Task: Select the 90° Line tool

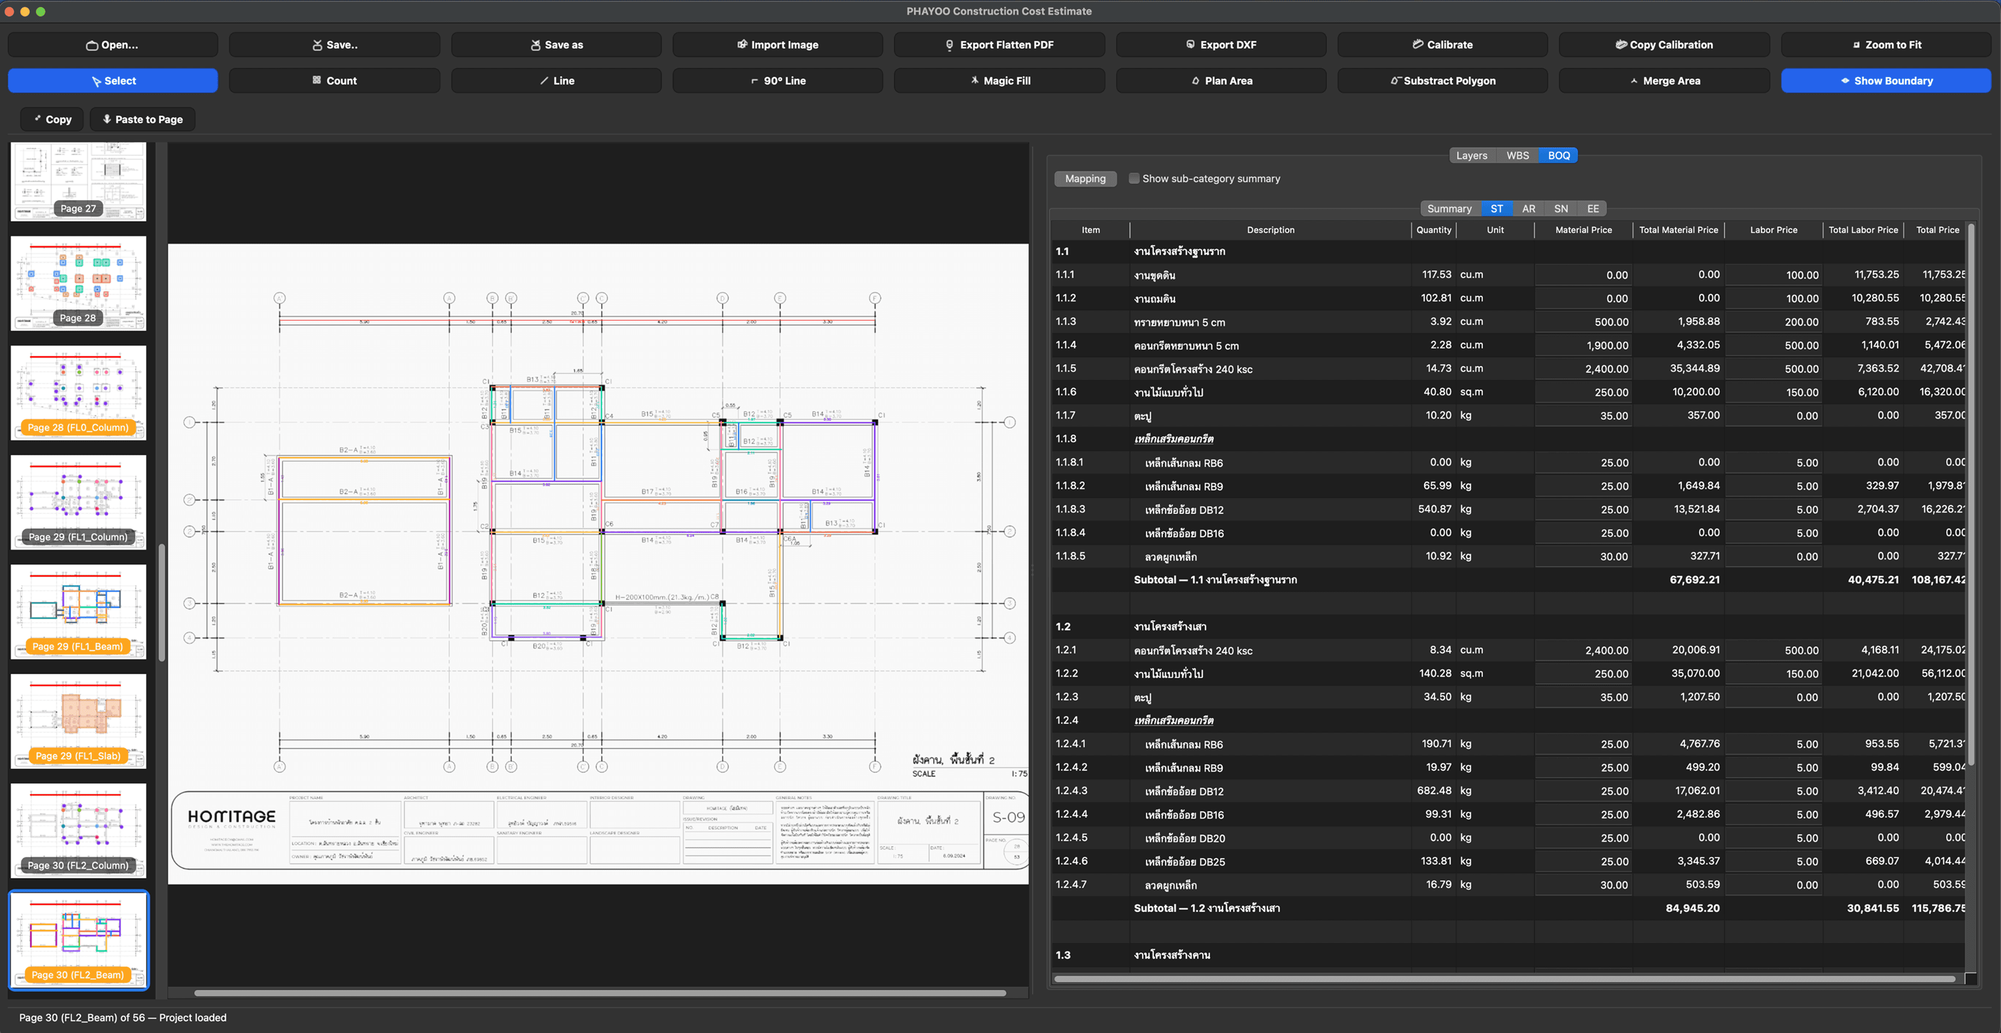Action: (x=777, y=80)
